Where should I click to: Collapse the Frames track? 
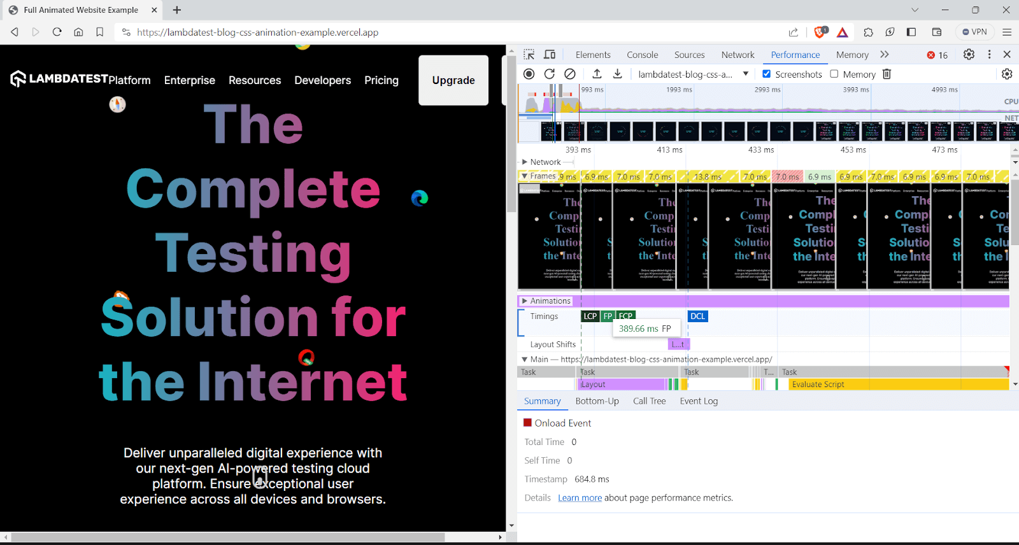(525, 176)
